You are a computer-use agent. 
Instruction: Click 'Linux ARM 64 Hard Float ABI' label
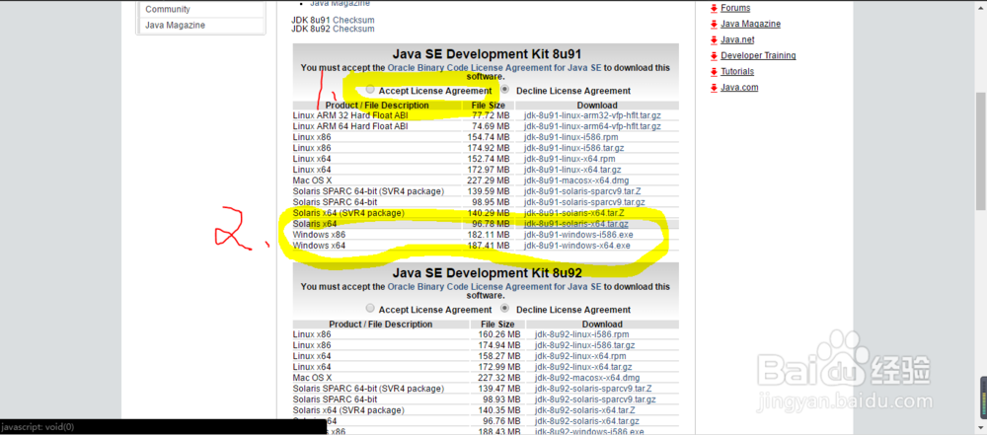[x=350, y=126]
